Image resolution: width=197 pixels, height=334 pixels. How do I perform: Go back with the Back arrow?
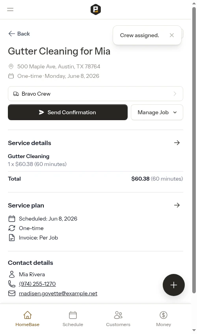[19, 34]
